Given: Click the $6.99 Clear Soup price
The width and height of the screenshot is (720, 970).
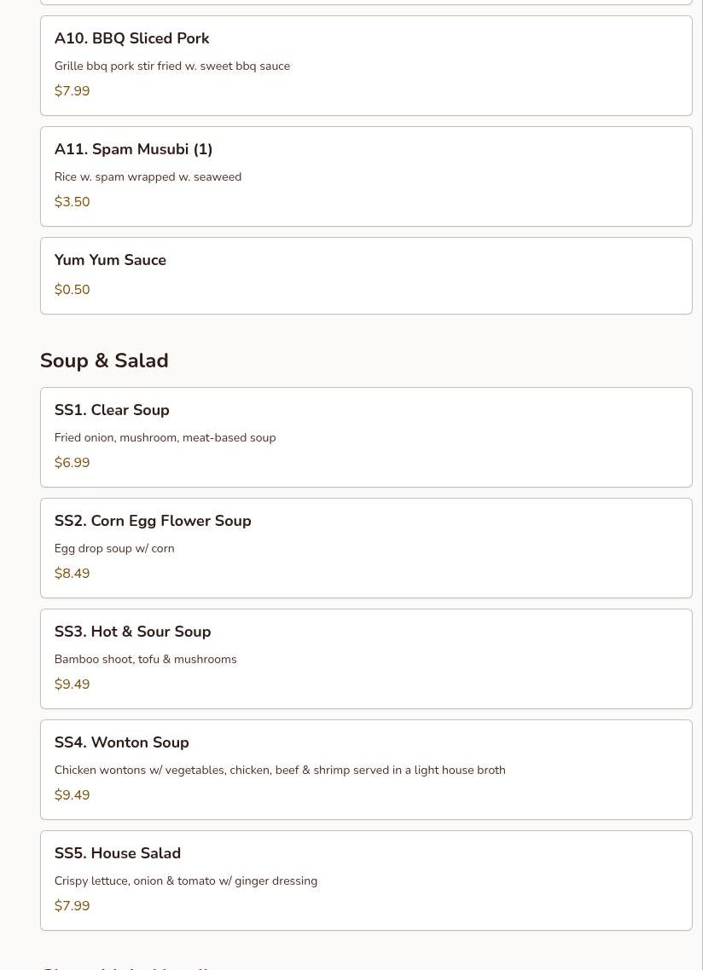Looking at the screenshot, I should [x=72, y=463].
